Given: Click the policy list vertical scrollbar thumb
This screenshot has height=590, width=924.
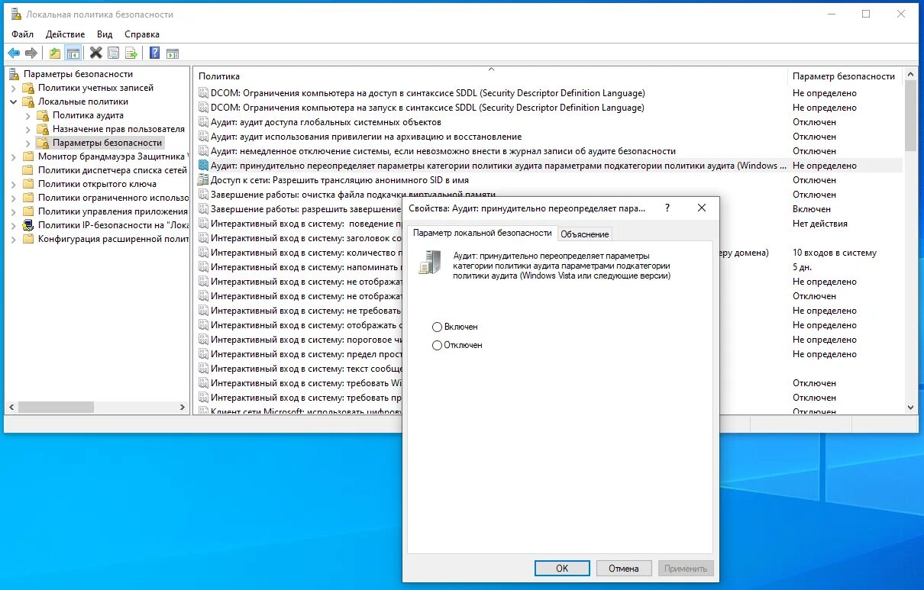Looking at the screenshot, I should pos(910,115).
